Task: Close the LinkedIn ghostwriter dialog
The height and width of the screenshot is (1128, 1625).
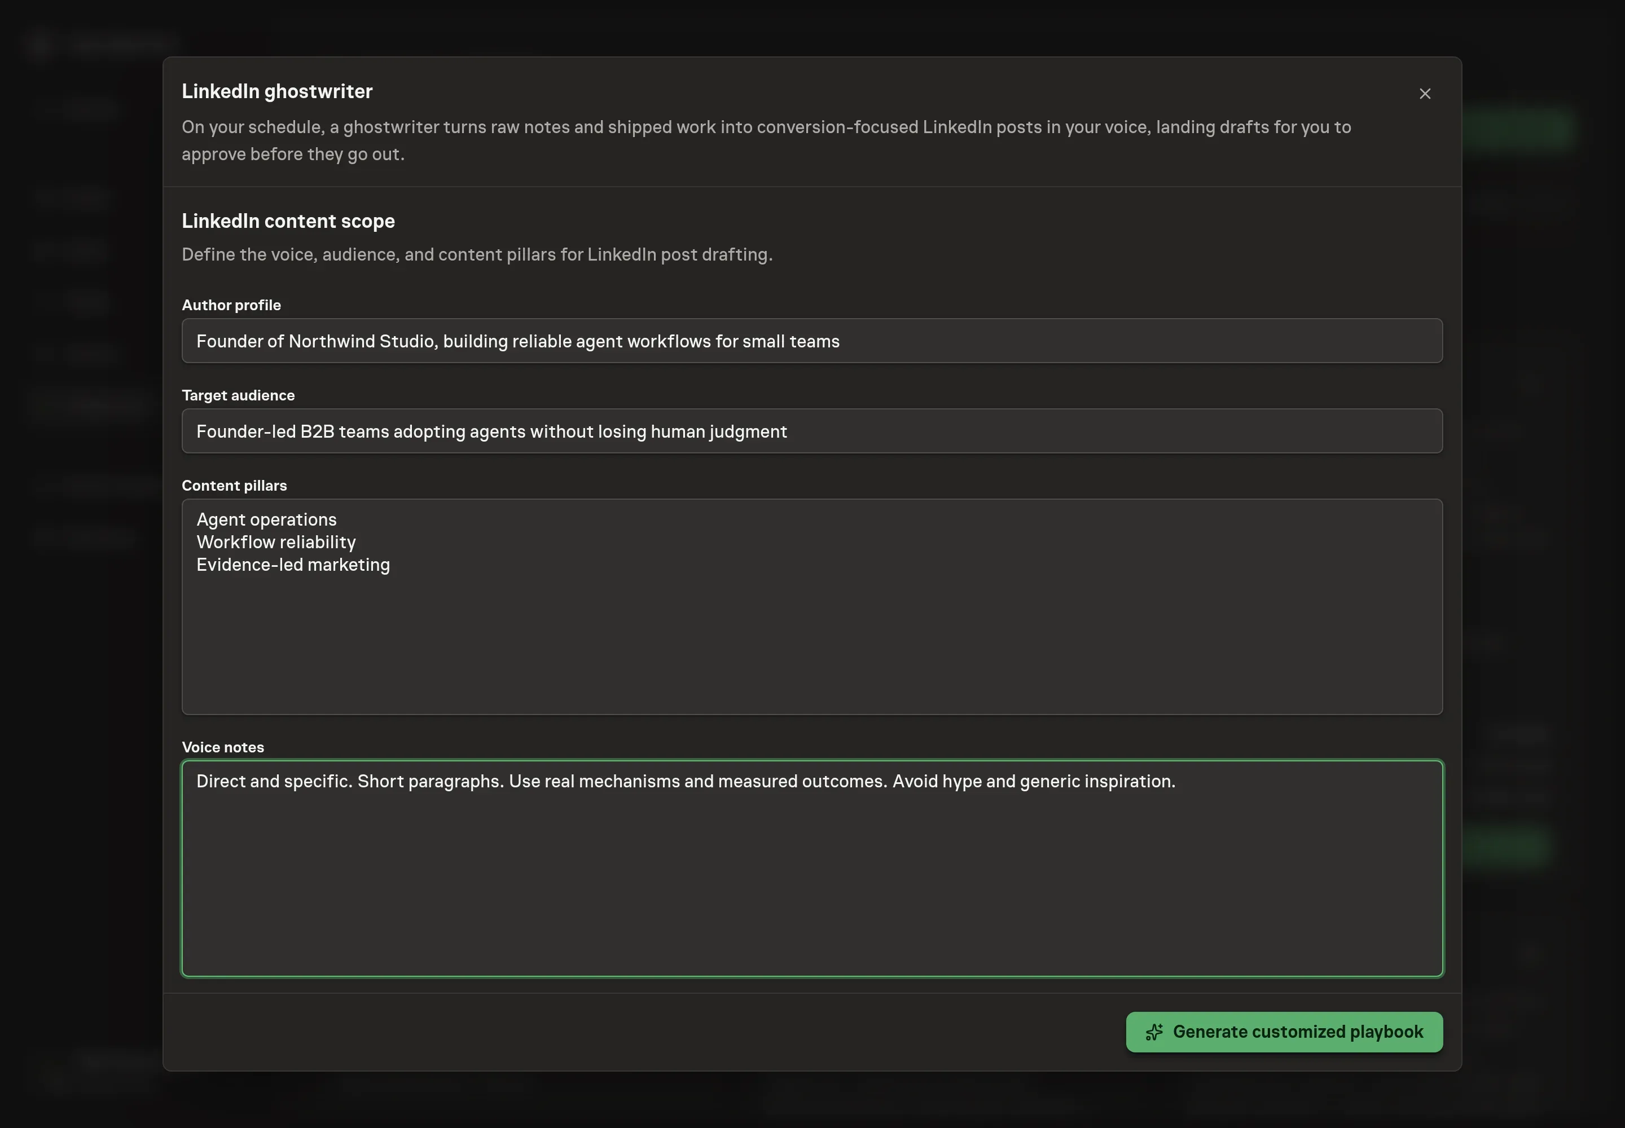Action: [1425, 93]
